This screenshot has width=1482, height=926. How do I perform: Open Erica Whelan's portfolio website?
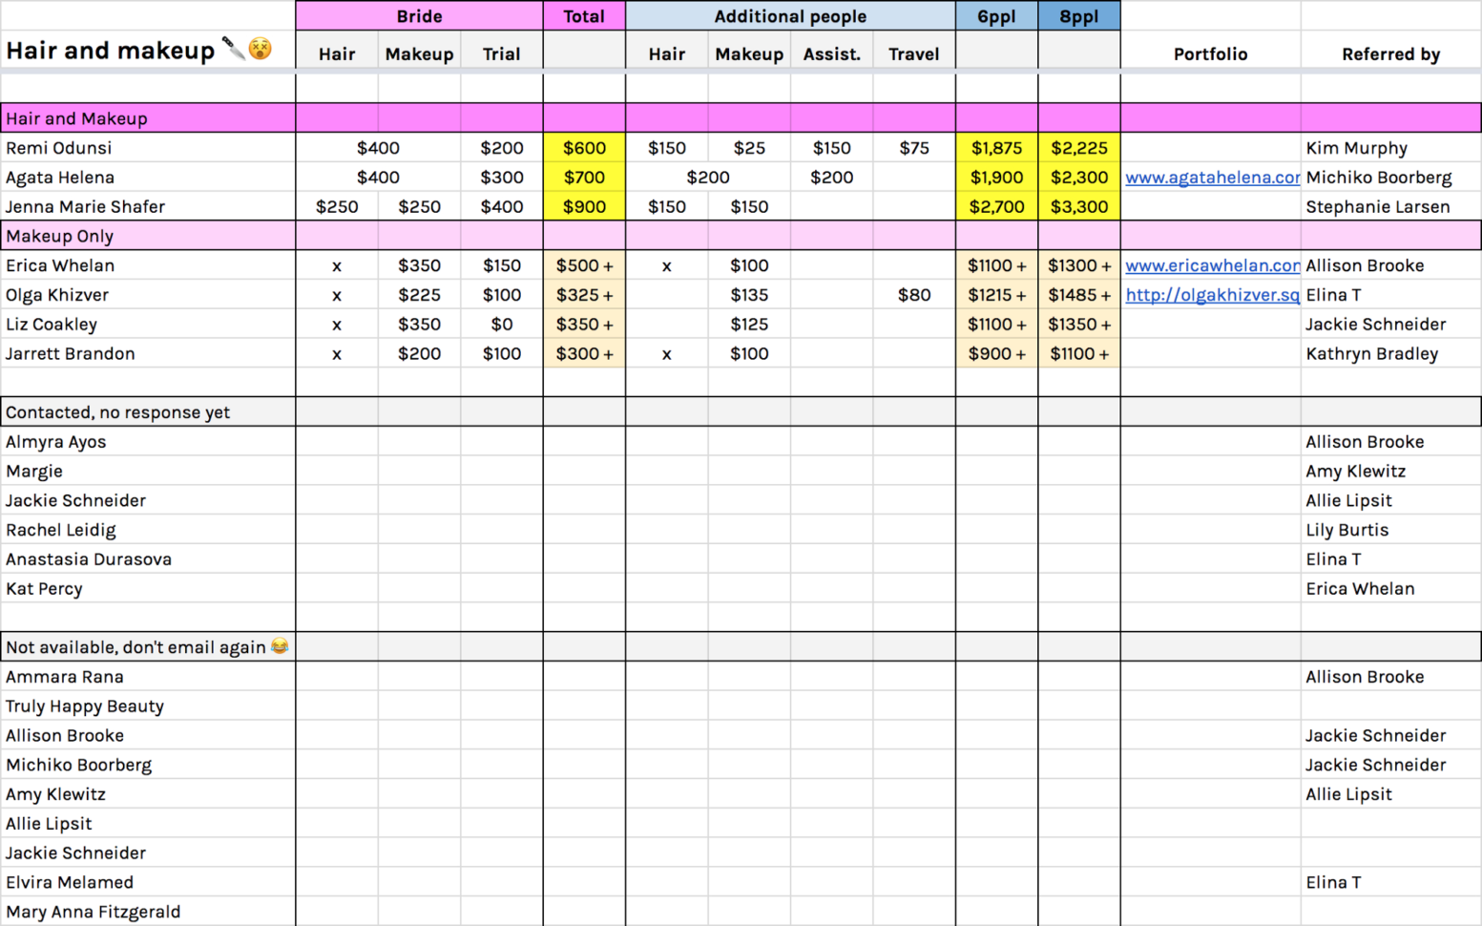click(x=1212, y=265)
